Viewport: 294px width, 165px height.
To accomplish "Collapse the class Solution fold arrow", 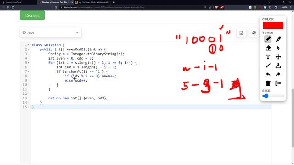I will [28, 45].
